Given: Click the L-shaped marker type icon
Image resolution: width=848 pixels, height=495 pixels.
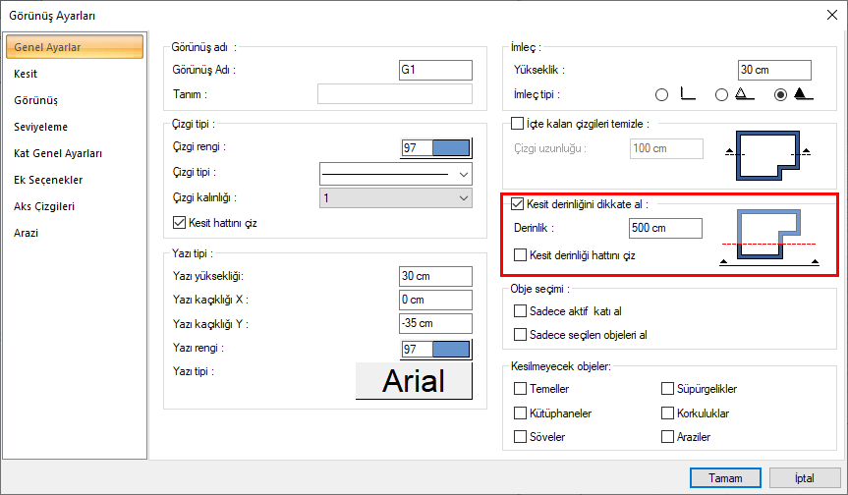Looking at the screenshot, I should point(689,94).
